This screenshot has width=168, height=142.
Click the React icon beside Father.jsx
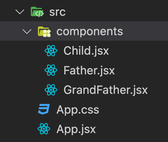click(x=51, y=70)
